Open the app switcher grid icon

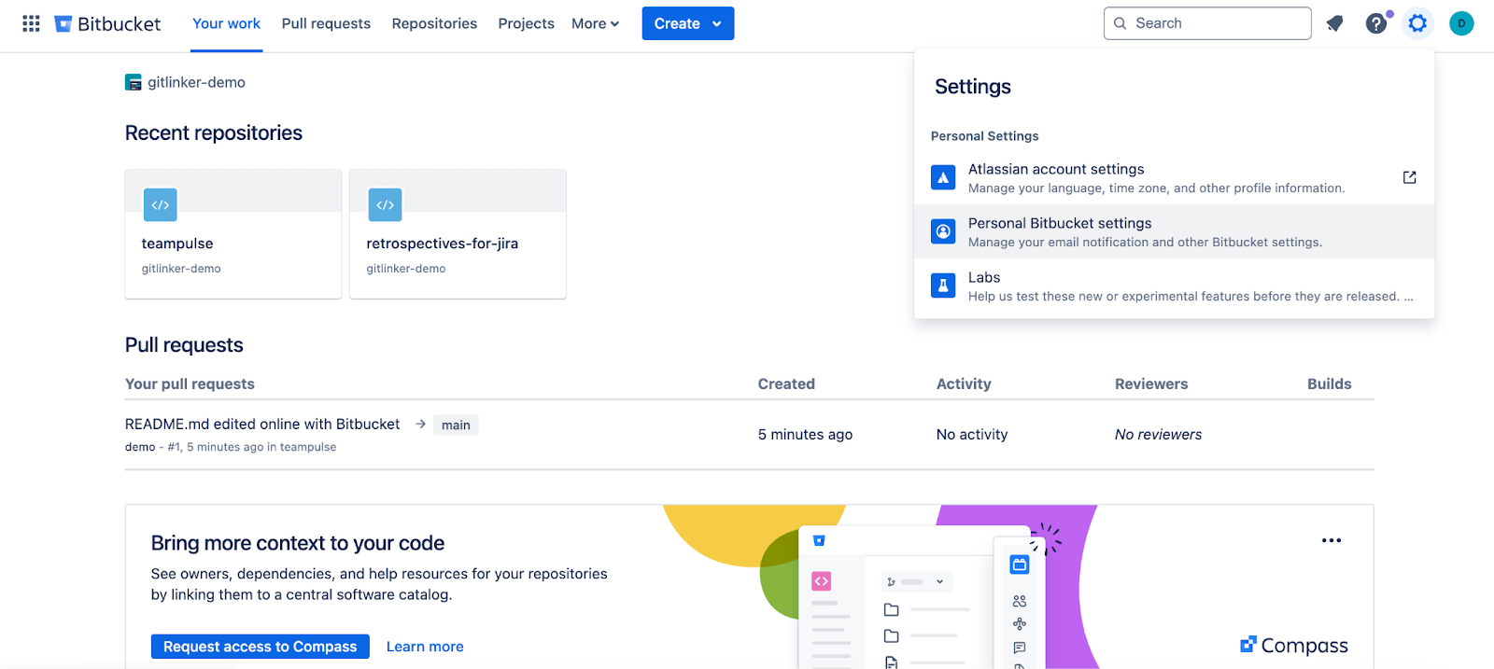31,23
